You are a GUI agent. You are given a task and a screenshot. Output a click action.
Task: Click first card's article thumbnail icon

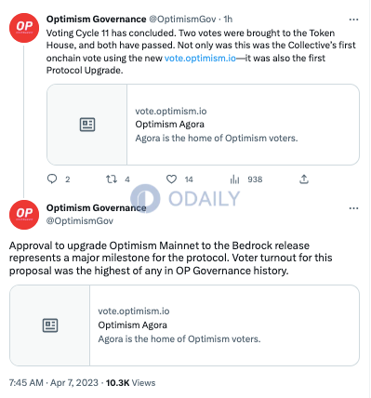click(x=87, y=125)
